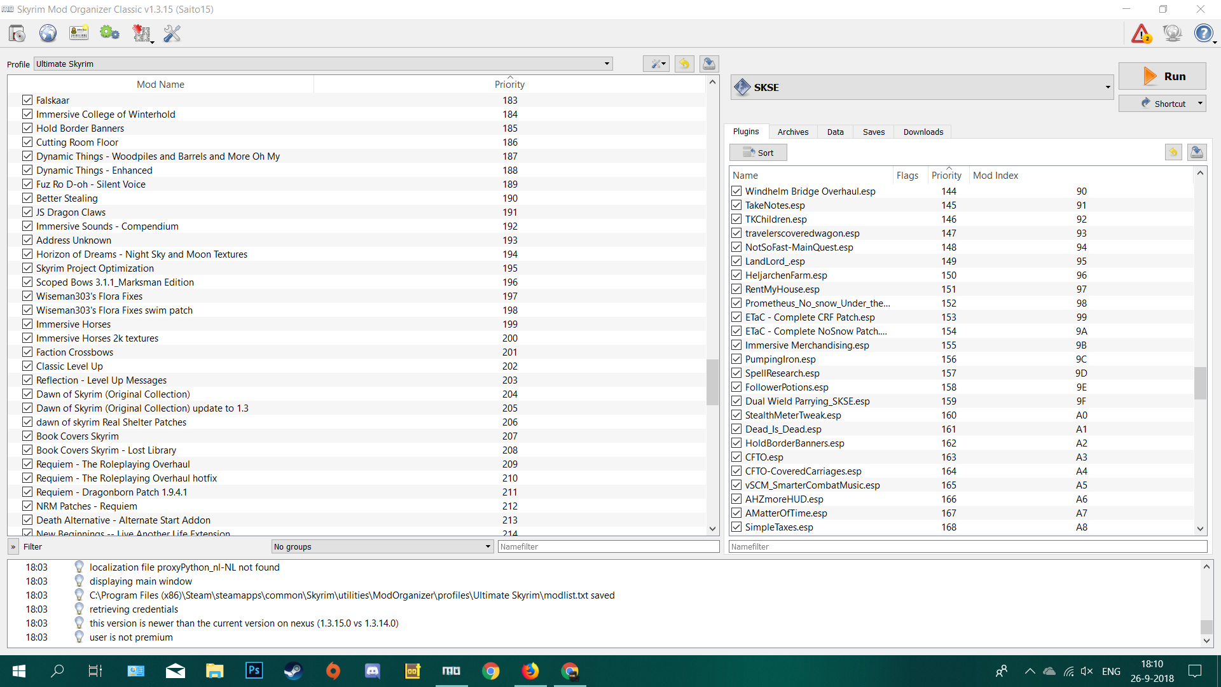Open settings wrench and screwdriver icon

[x=172, y=33]
